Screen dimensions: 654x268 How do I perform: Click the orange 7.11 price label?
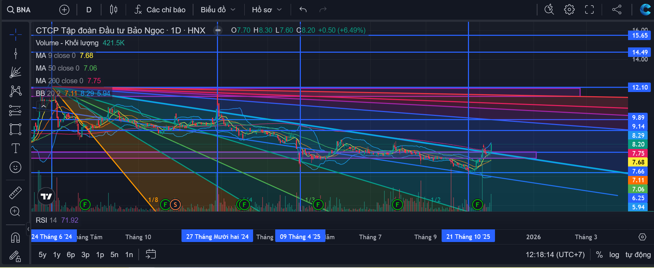(638, 180)
